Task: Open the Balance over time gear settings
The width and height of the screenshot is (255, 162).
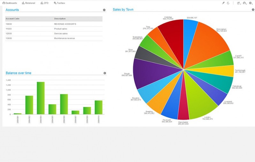Action: [x=105, y=73]
